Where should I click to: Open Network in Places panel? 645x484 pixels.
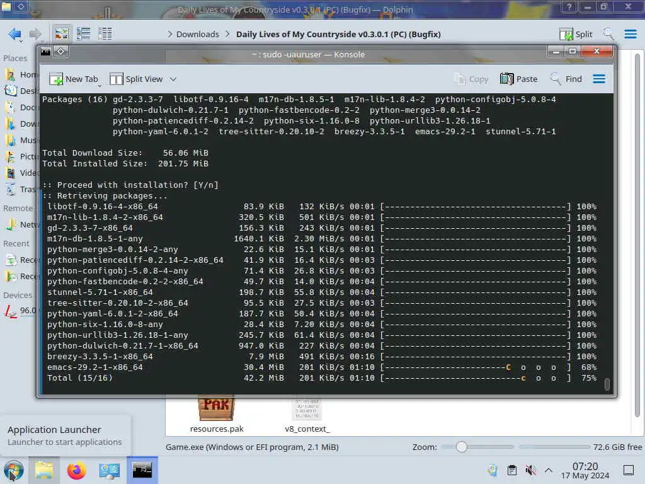[21, 225]
